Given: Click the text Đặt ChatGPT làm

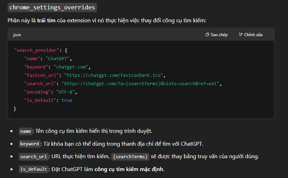Looking at the screenshot, I should [x=72, y=169].
